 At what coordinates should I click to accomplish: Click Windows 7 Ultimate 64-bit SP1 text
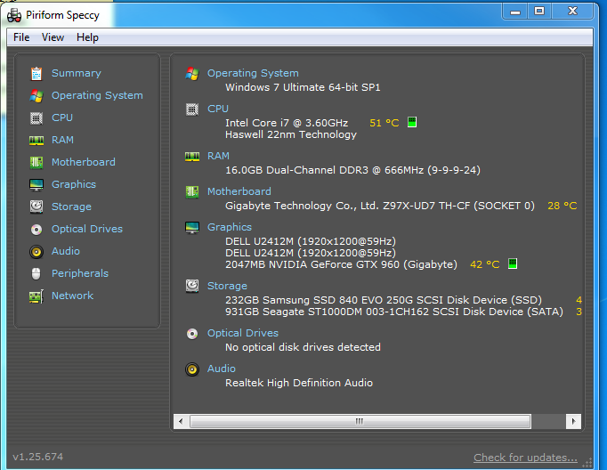click(x=303, y=87)
